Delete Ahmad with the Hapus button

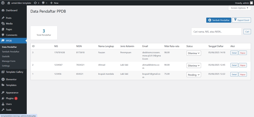click(243, 65)
